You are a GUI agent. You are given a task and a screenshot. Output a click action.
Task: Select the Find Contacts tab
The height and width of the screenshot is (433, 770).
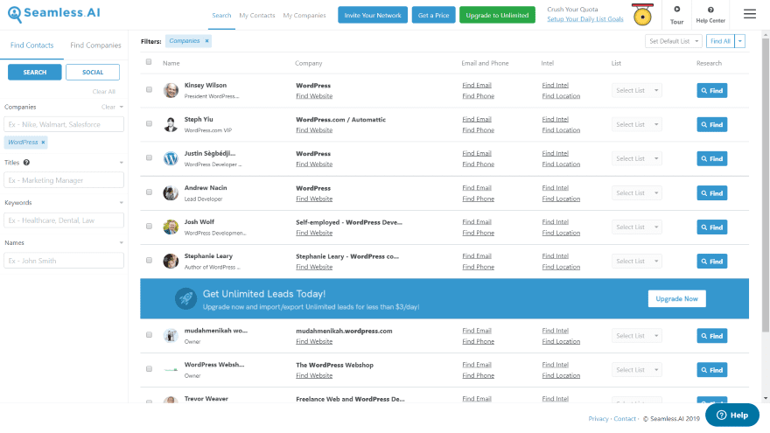click(x=31, y=45)
